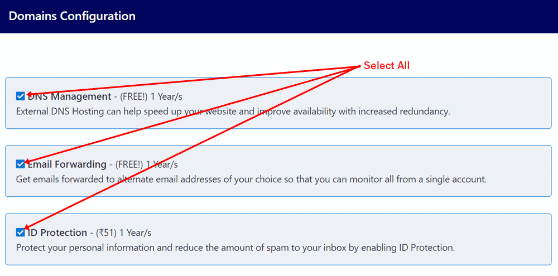Viewport: 558px width, 276px height.
Task: Click the protect personal information description
Action: pyautogui.click(x=235, y=248)
